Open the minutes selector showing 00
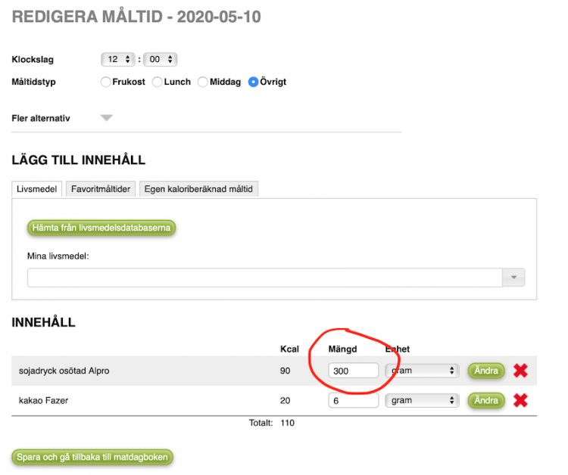The width and height of the screenshot is (568, 475). 160,59
